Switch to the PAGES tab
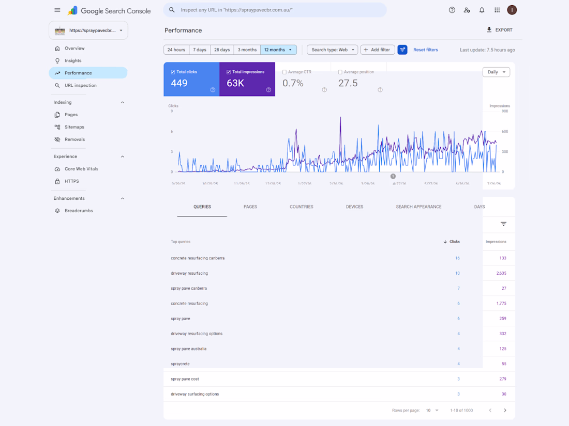The width and height of the screenshot is (569, 426). click(250, 207)
